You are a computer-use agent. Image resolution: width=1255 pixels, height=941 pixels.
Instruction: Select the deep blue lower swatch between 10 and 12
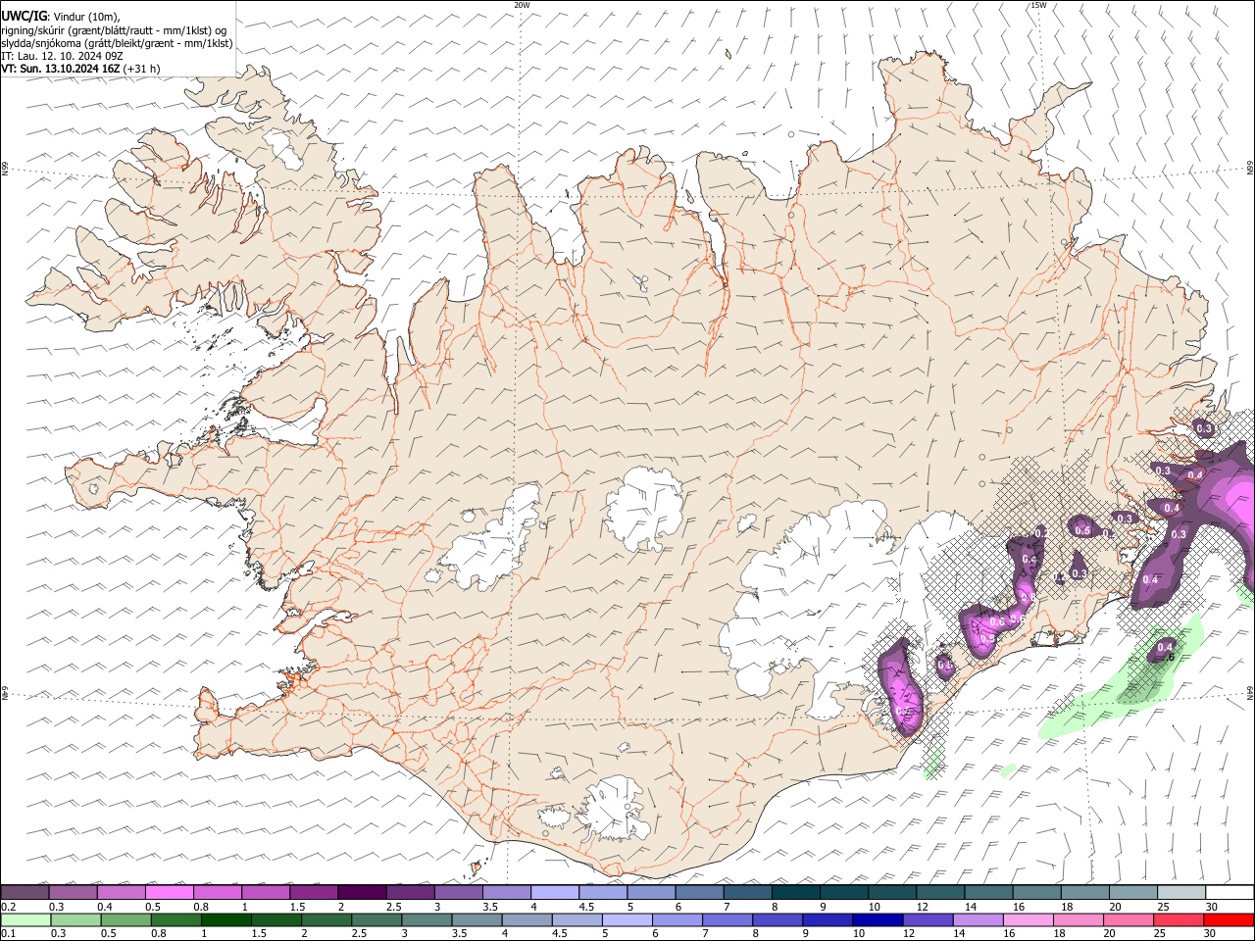pos(877,919)
